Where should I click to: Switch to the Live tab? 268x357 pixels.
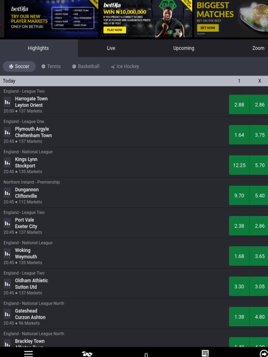(111, 48)
